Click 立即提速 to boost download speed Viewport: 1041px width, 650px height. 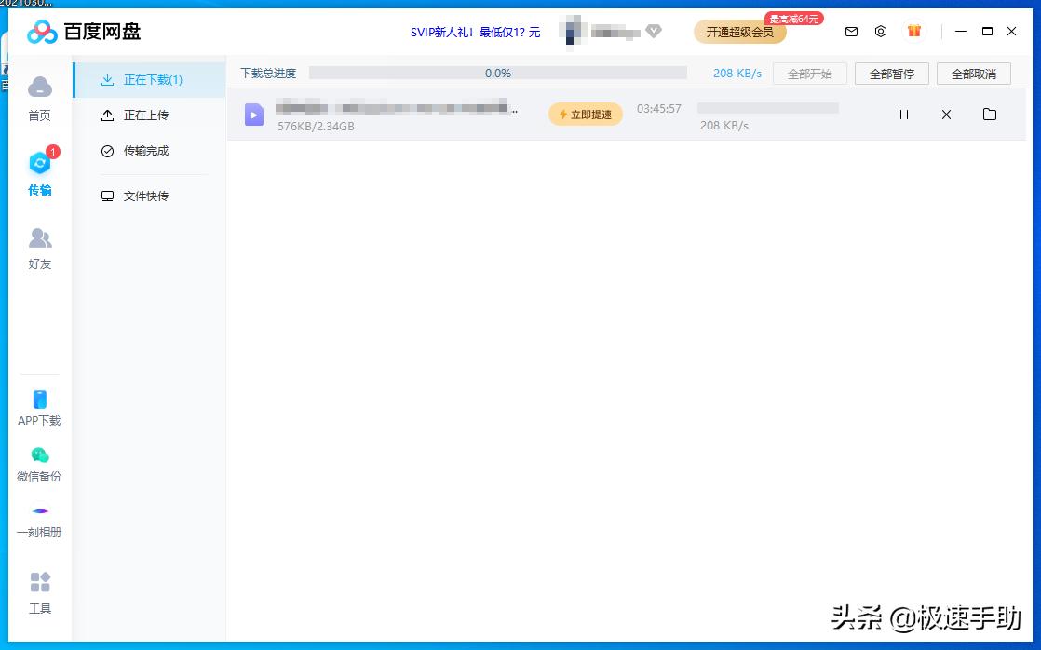tap(585, 114)
